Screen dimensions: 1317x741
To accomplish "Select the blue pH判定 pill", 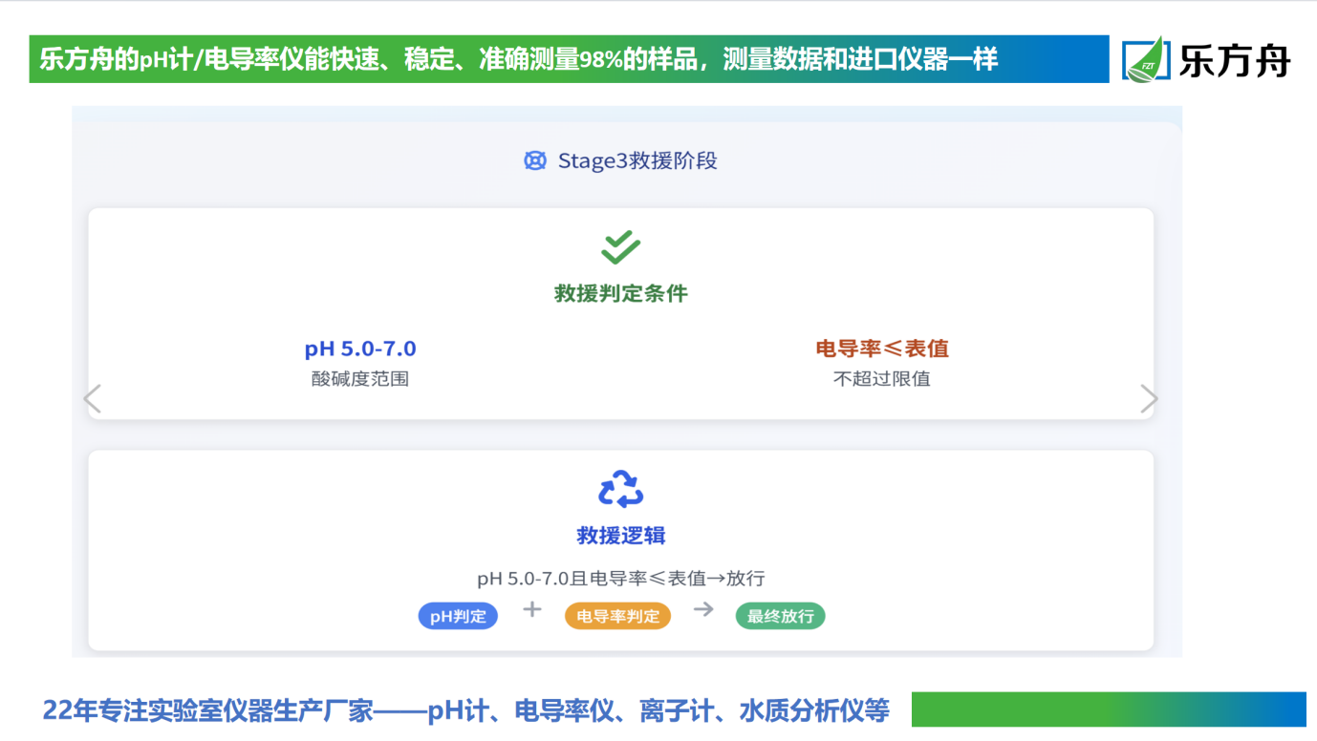I will 458,616.
